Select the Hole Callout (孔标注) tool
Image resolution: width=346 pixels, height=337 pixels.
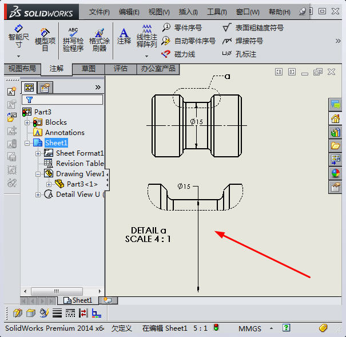[x=239, y=54]
